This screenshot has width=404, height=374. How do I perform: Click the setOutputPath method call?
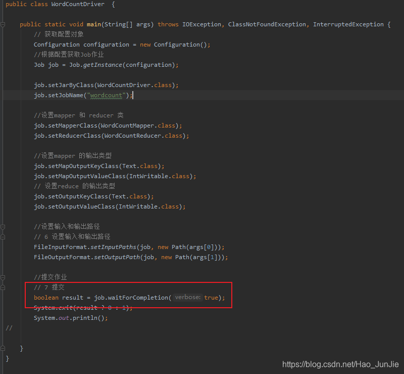point(117,257)
